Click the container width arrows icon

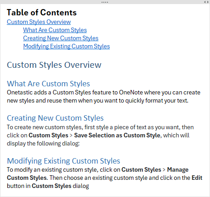pos(206,2)
